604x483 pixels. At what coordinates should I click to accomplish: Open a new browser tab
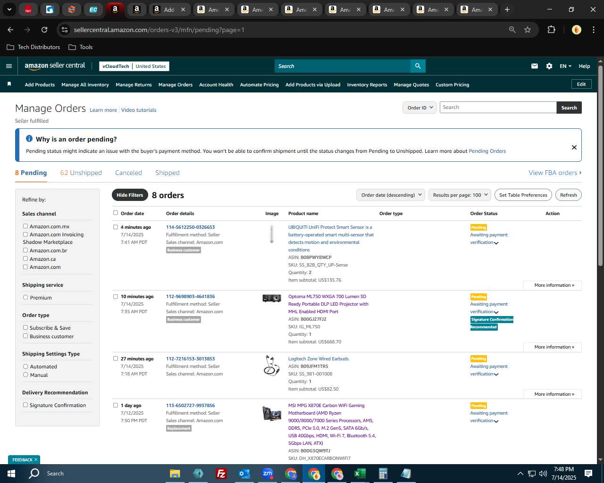(507, 9)
